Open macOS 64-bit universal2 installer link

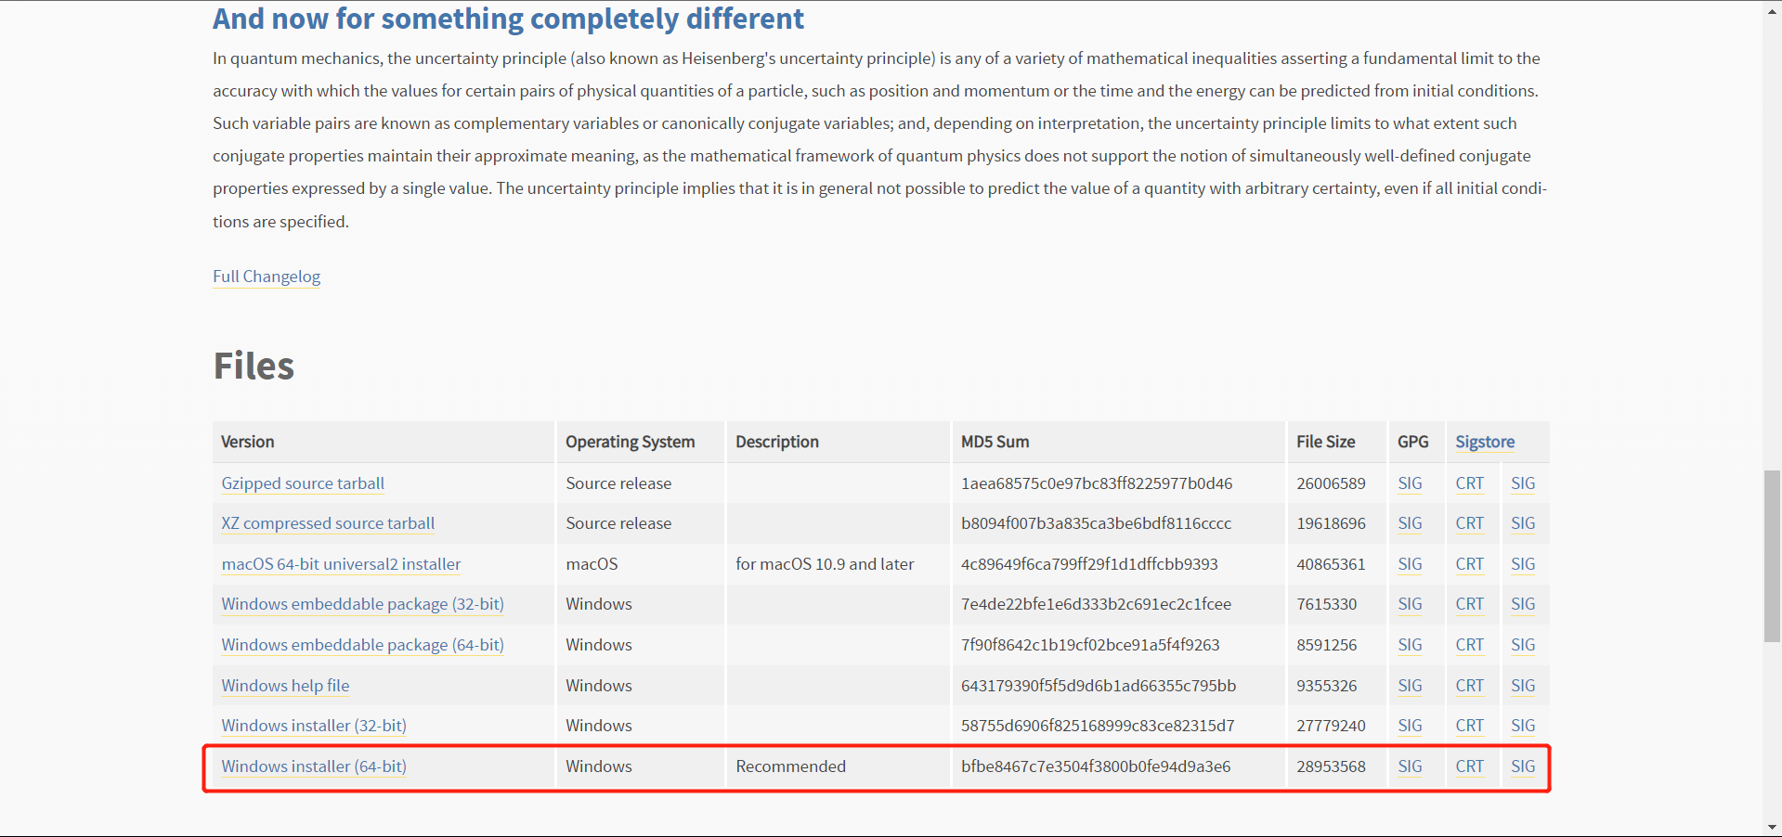341,564
